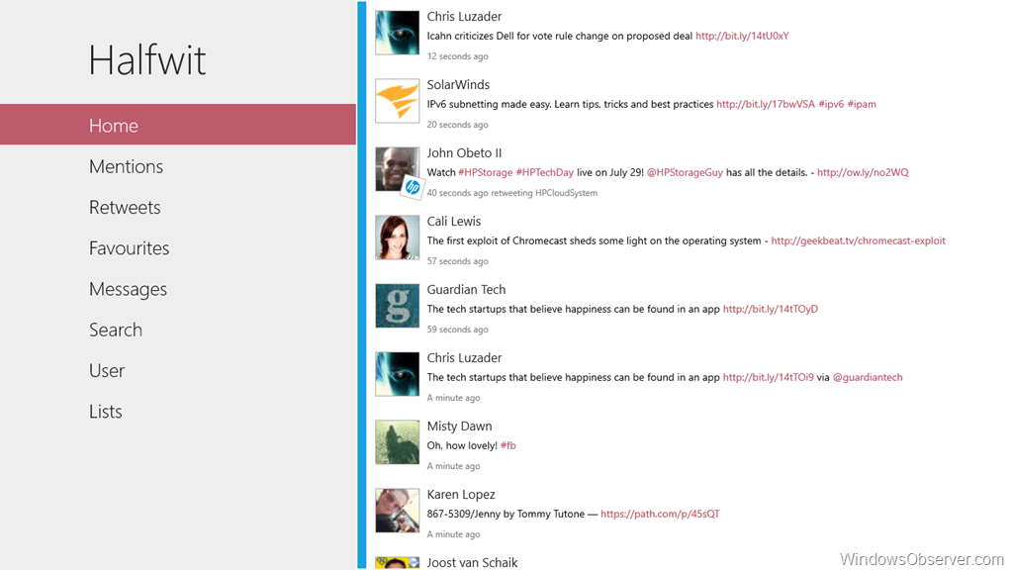Select the 'Icahn criticizes Dell' tweet text
This screenshot has width=1013, height=570.
560,37
